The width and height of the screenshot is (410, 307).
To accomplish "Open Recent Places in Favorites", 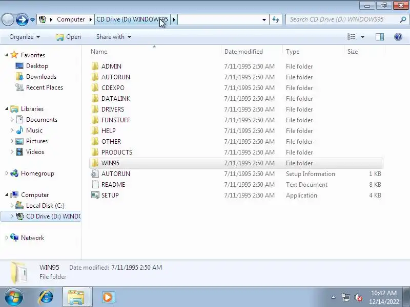I will pyautogui.click(x=39, y=87).
